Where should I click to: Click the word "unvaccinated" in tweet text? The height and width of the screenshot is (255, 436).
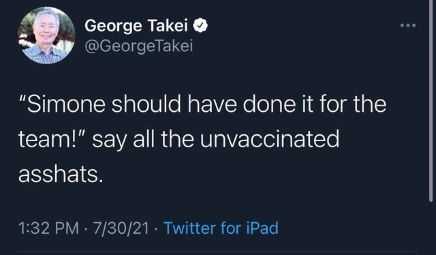pyautogui.click(x=270, y=139)
